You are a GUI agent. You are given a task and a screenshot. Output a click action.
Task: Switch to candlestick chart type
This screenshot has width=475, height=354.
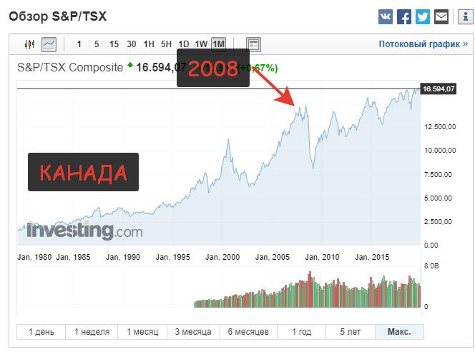point(29,44)
